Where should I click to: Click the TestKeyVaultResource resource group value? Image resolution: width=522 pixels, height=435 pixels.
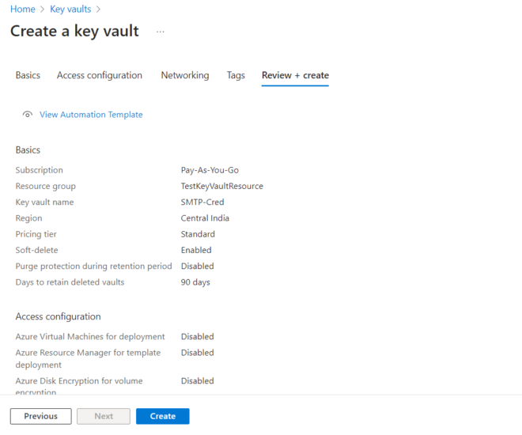(x=221, y=187)
